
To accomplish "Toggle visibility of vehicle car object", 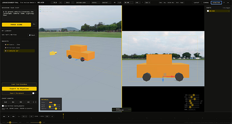I will point(5,51).
